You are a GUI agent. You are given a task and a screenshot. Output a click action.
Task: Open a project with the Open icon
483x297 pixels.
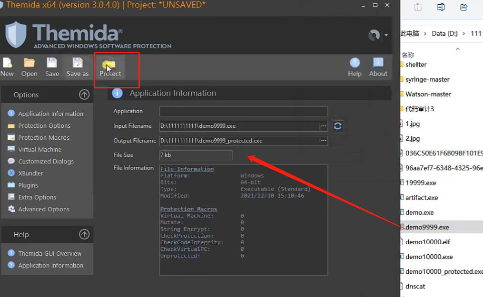point(29,67)
